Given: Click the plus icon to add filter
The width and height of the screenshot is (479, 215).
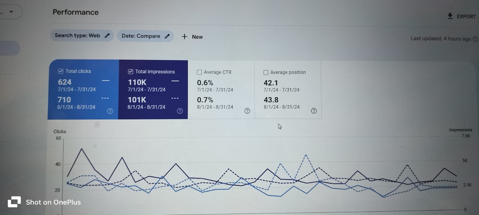Looking at the screenshot, I should [184, 36].
